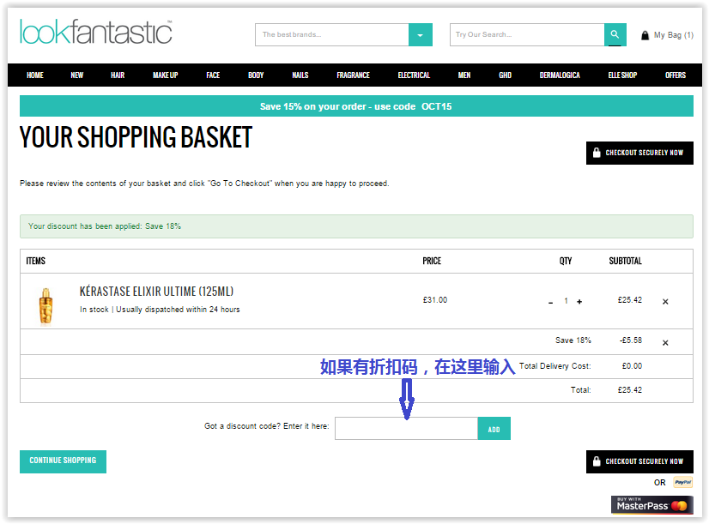Open the MAKE UP menu item
This screenshot has height=524, width=709.
coord(166,75)
